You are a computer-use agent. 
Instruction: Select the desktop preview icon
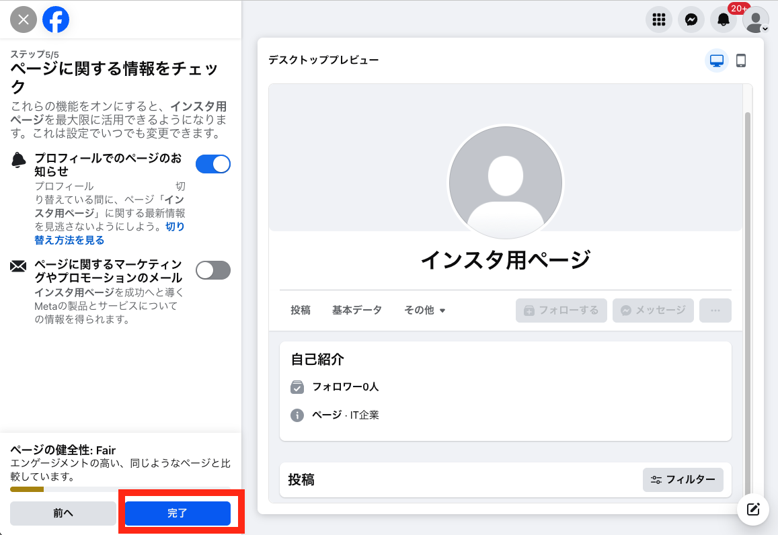717,60
